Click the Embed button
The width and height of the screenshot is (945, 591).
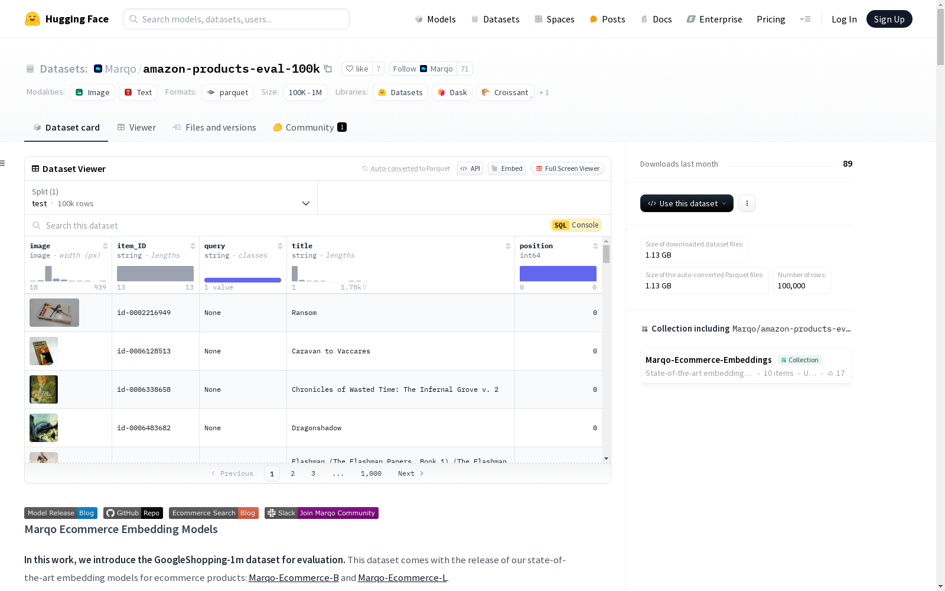507,168
